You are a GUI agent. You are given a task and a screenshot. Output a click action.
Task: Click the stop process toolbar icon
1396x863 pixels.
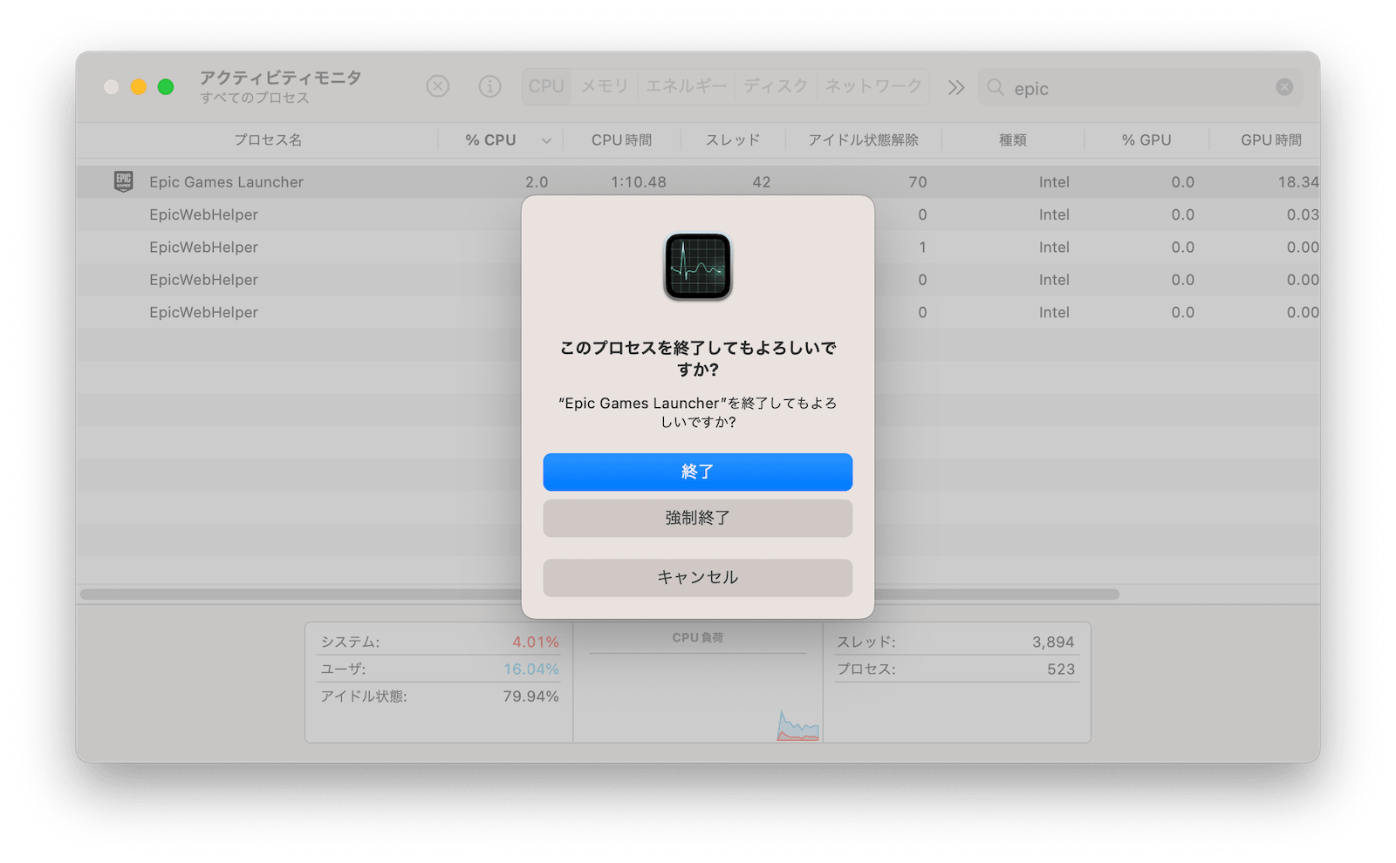pos(438,86)
